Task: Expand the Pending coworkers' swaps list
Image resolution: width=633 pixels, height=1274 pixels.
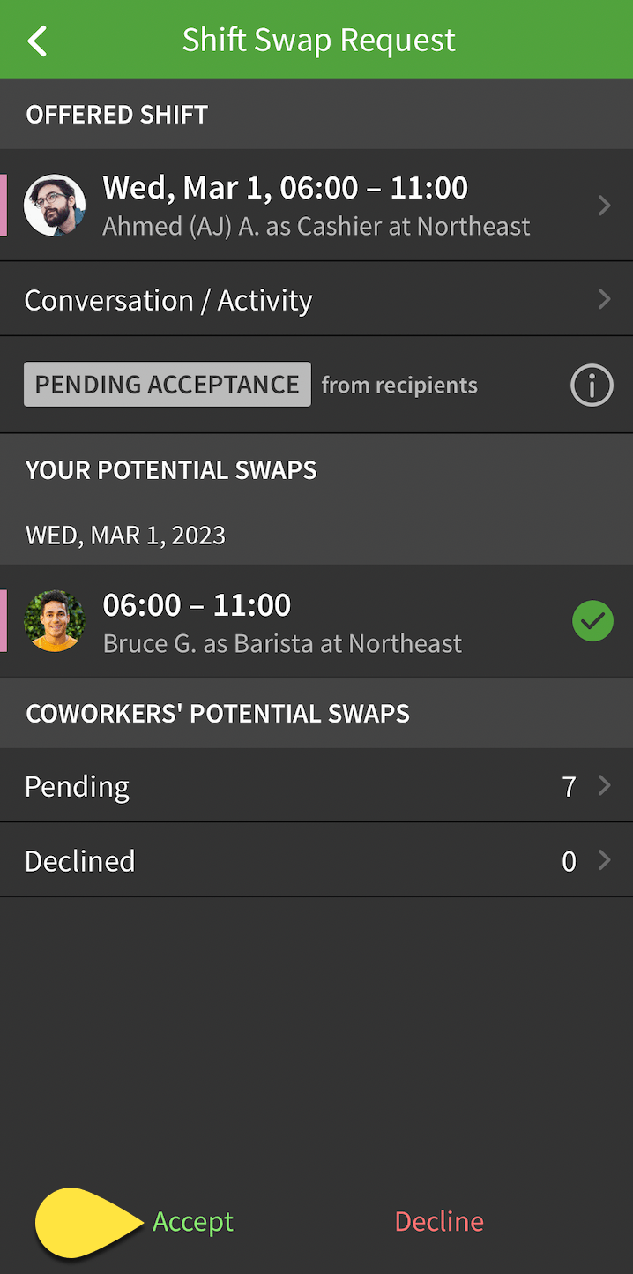Action: (317, 785)
